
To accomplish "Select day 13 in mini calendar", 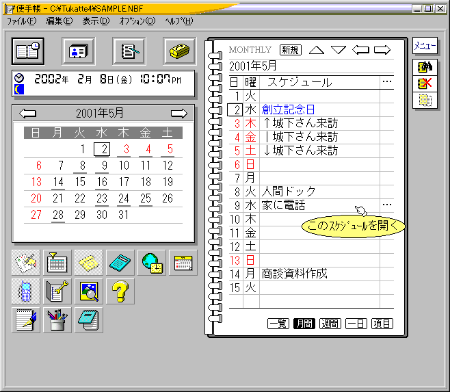I will pos(36,182).
